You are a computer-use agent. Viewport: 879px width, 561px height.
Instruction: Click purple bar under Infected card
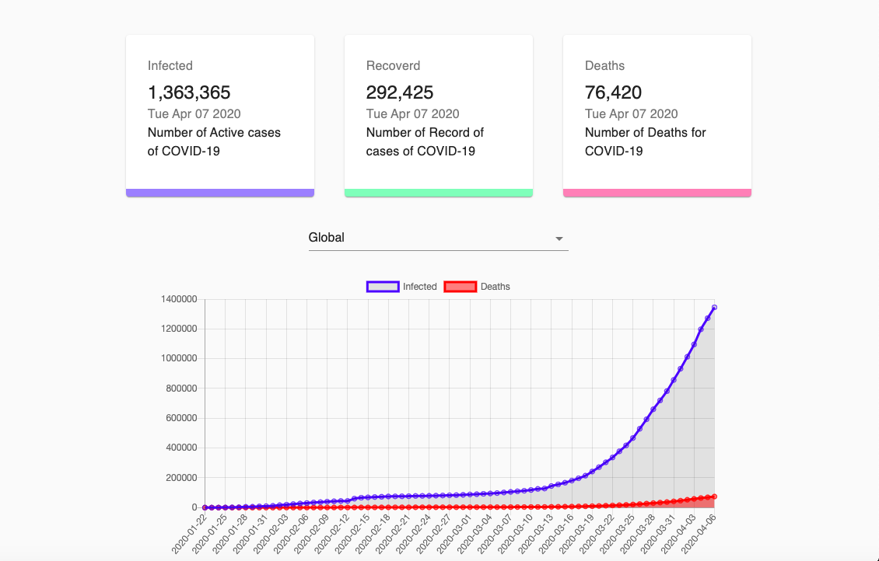[x=220, y=193]
